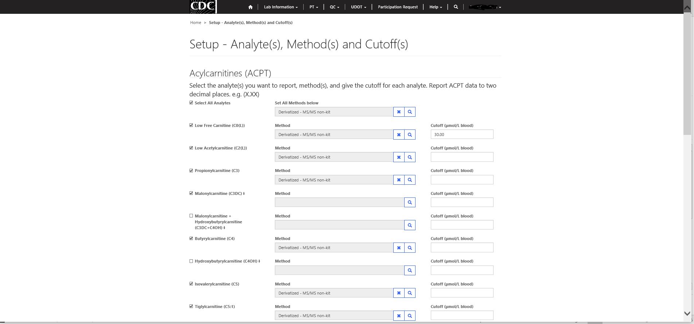
Task: Clear method for Butyrylcarnitine (C4)
Action: (x=399, y=248)
